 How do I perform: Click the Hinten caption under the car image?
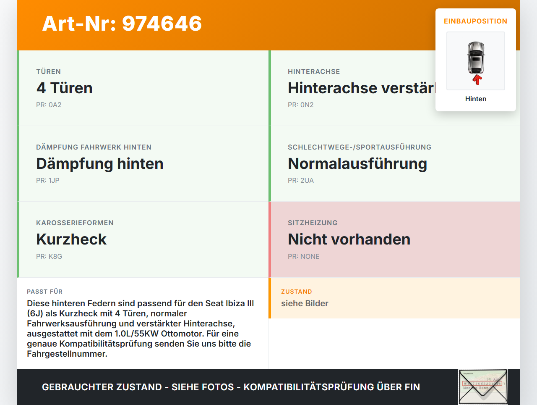[x=476, y=99]
